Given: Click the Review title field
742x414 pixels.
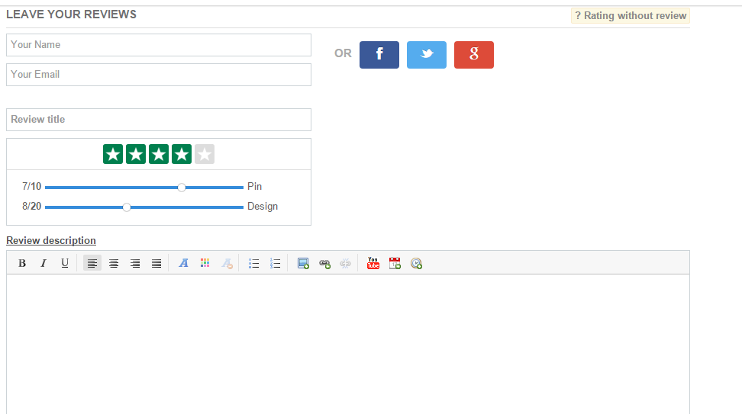Looking at the screenshot, I should click(x=159, y=120).
